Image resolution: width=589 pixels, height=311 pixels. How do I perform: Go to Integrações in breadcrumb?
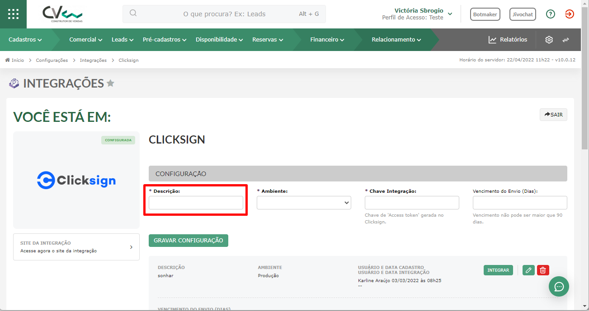point(93,60)
